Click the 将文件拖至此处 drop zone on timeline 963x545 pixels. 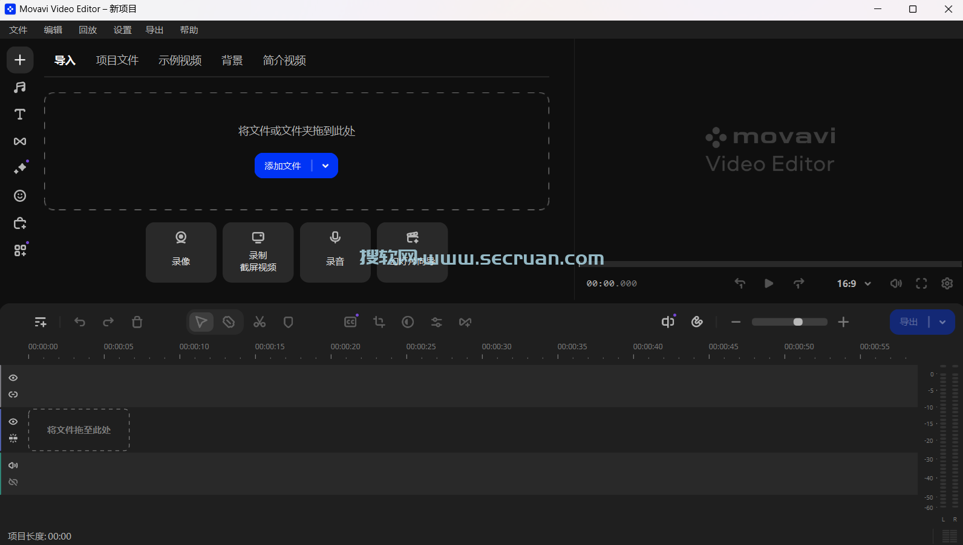point(79,430)
